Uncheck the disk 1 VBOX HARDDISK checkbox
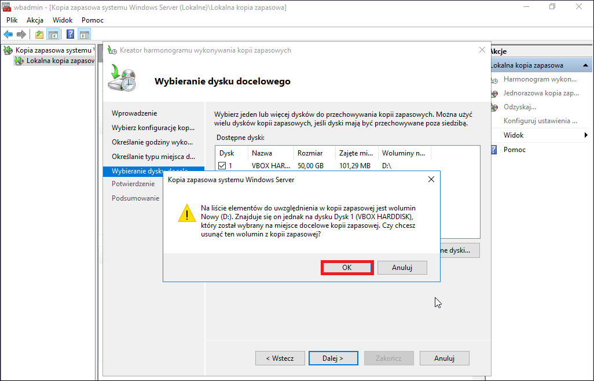The image size is (594, 381). click(x=222, y=166)
